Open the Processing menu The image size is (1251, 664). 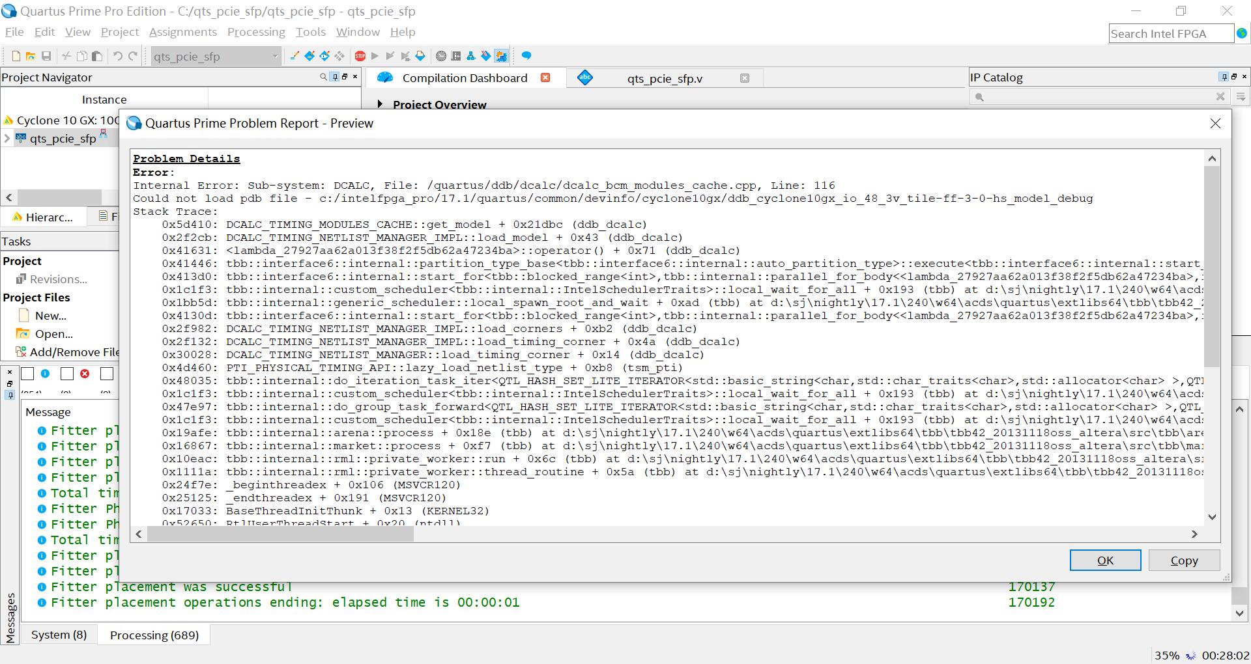pyautogui.click(x=256, y=32)
